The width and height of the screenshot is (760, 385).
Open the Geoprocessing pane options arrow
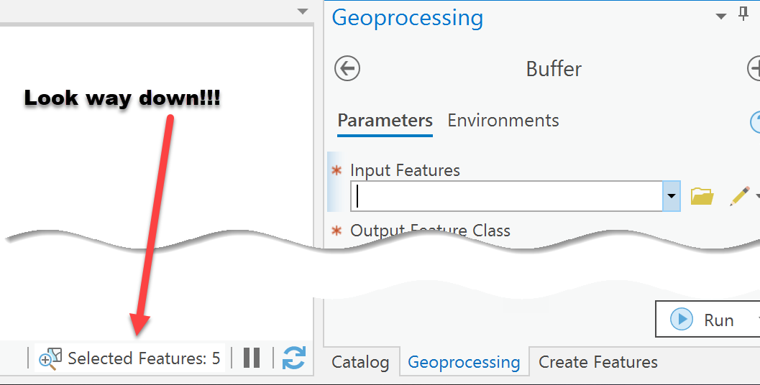(x=721, y=17)
